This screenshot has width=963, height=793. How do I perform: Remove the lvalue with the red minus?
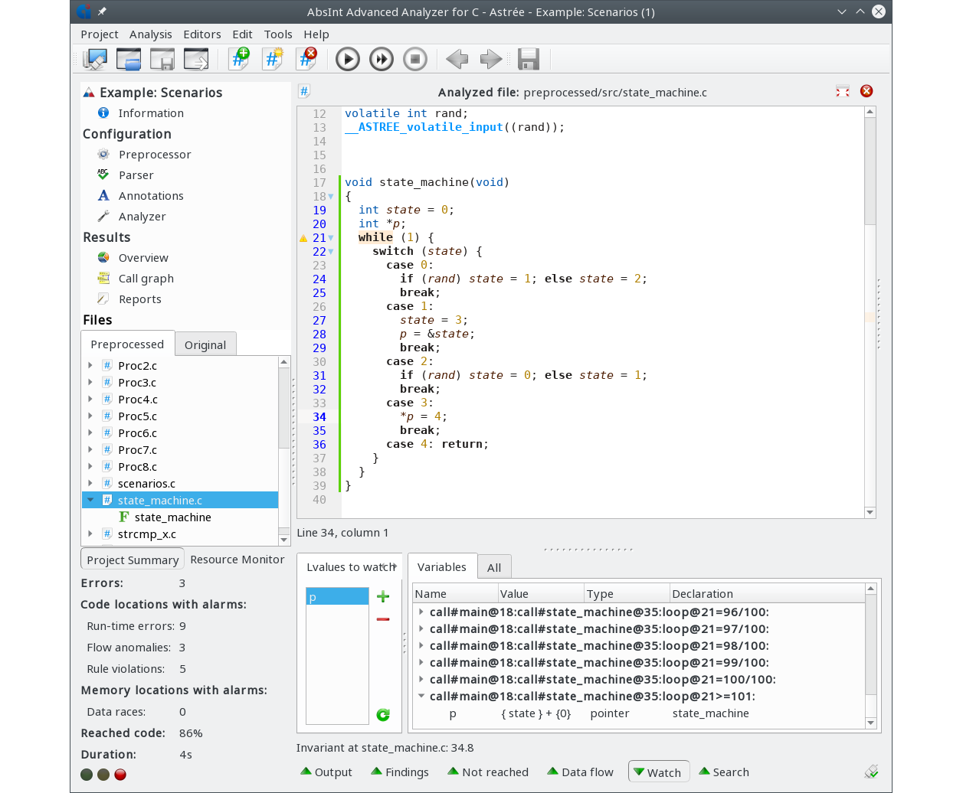[383, 618]
